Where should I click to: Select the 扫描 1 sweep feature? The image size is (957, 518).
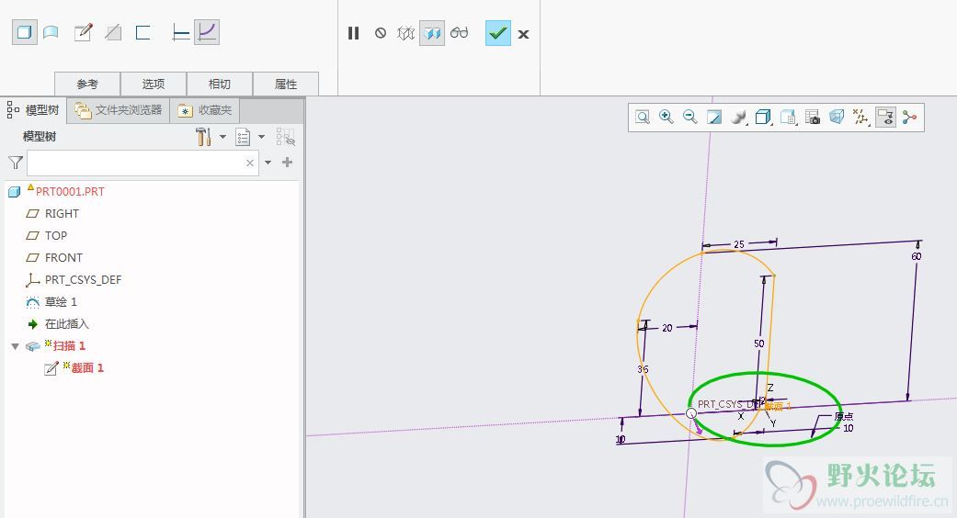tap(68, 346)
